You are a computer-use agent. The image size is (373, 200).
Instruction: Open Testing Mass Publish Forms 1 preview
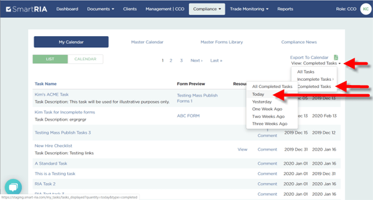[197, 98]
